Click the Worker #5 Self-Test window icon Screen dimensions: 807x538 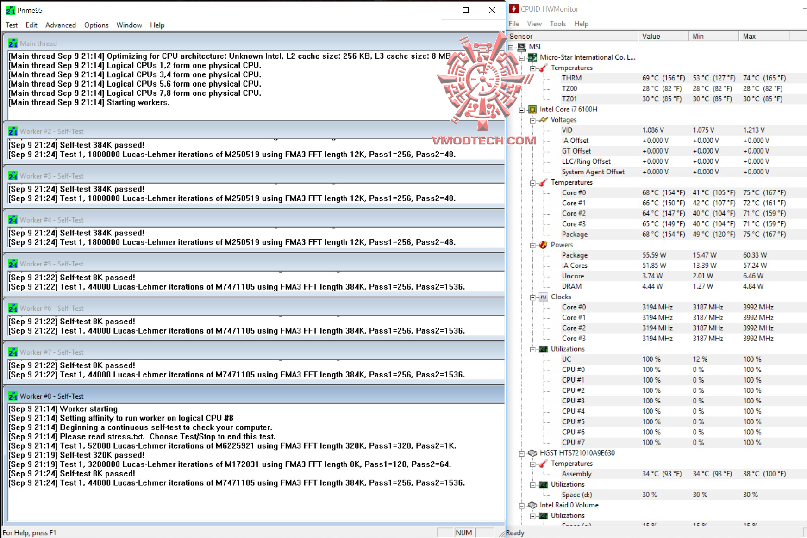pyautogui.click(x=13, y=264)
